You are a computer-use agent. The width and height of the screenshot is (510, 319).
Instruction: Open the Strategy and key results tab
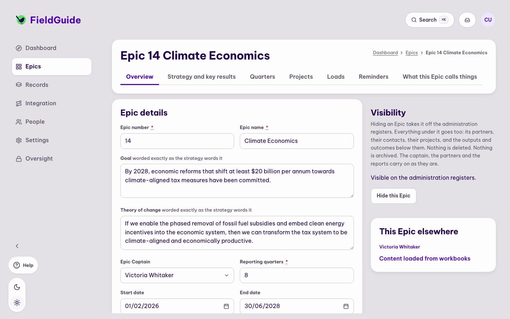click(202, 77)
